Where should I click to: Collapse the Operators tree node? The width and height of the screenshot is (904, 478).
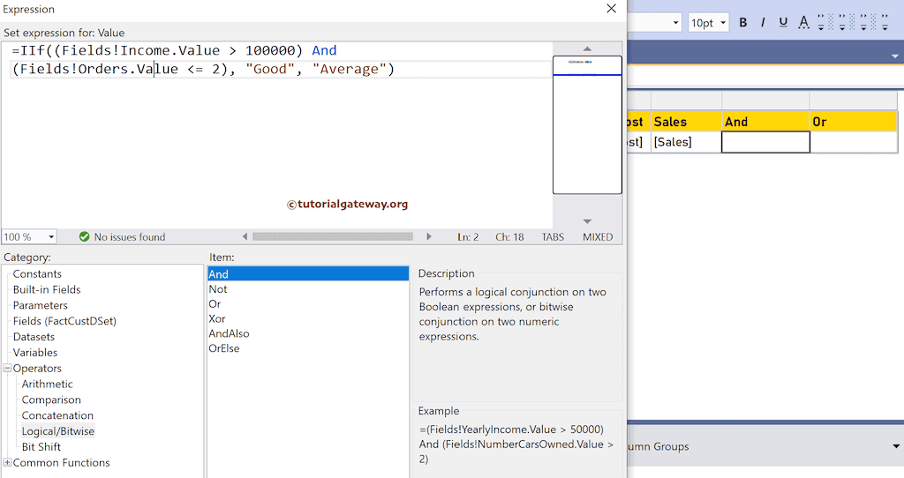[8, 369]
